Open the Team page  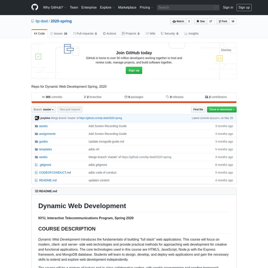74,8
